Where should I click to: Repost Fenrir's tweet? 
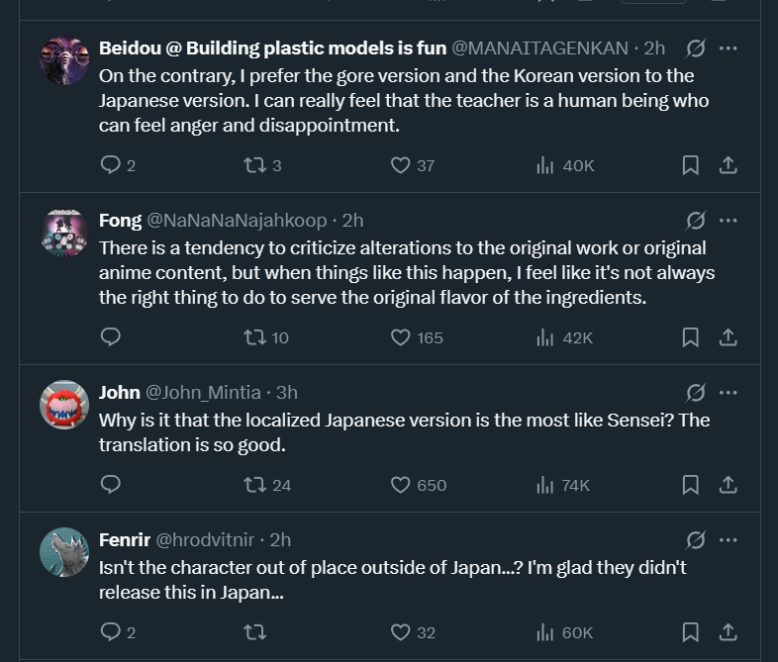click(x=255, y=632)
